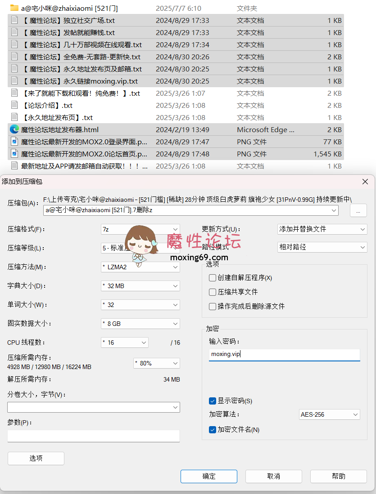376x494 pixels.
Task: Click the date "2024/8/29 17:47"
Action: point(182,142)
